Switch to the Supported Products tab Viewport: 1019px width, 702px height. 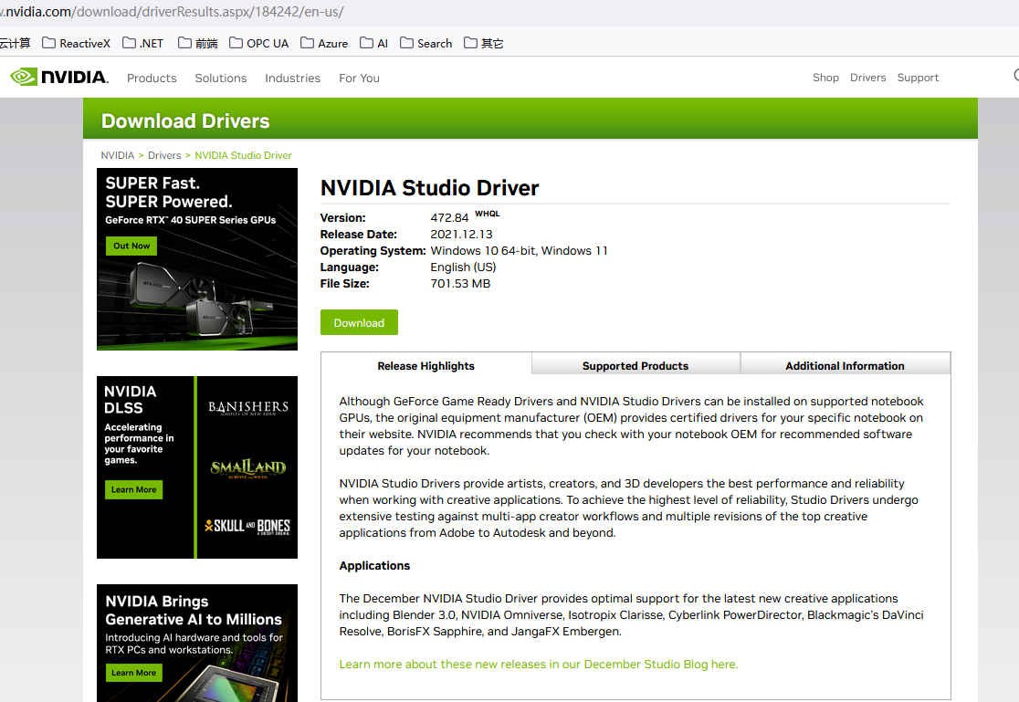pyautogui.click(x=635, y=364)
